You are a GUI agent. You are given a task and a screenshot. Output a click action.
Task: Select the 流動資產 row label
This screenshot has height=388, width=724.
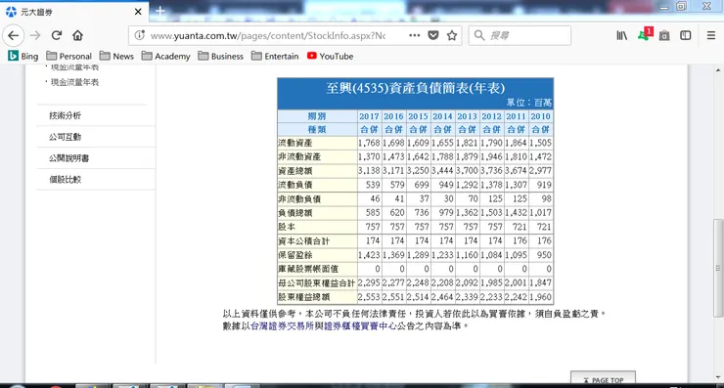[x=295, y=143]
